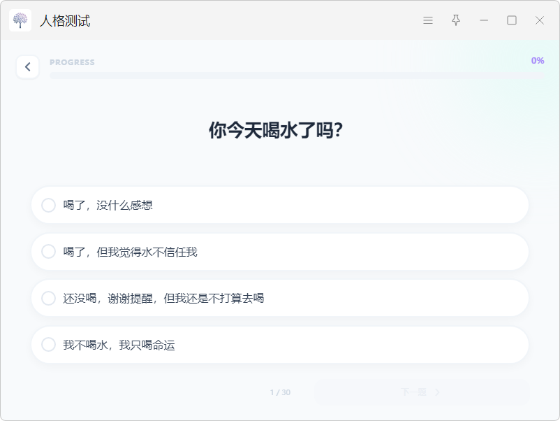Minimize the 人格测试 window

484,20
